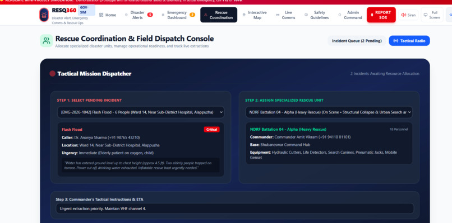Click the Full Screen monitor icon

(x=426, y=15)
